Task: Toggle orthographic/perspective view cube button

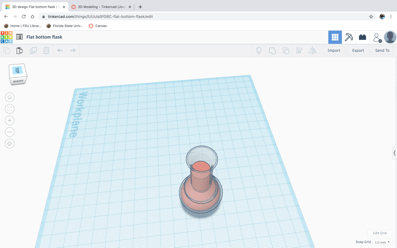Action: [10, 144]
